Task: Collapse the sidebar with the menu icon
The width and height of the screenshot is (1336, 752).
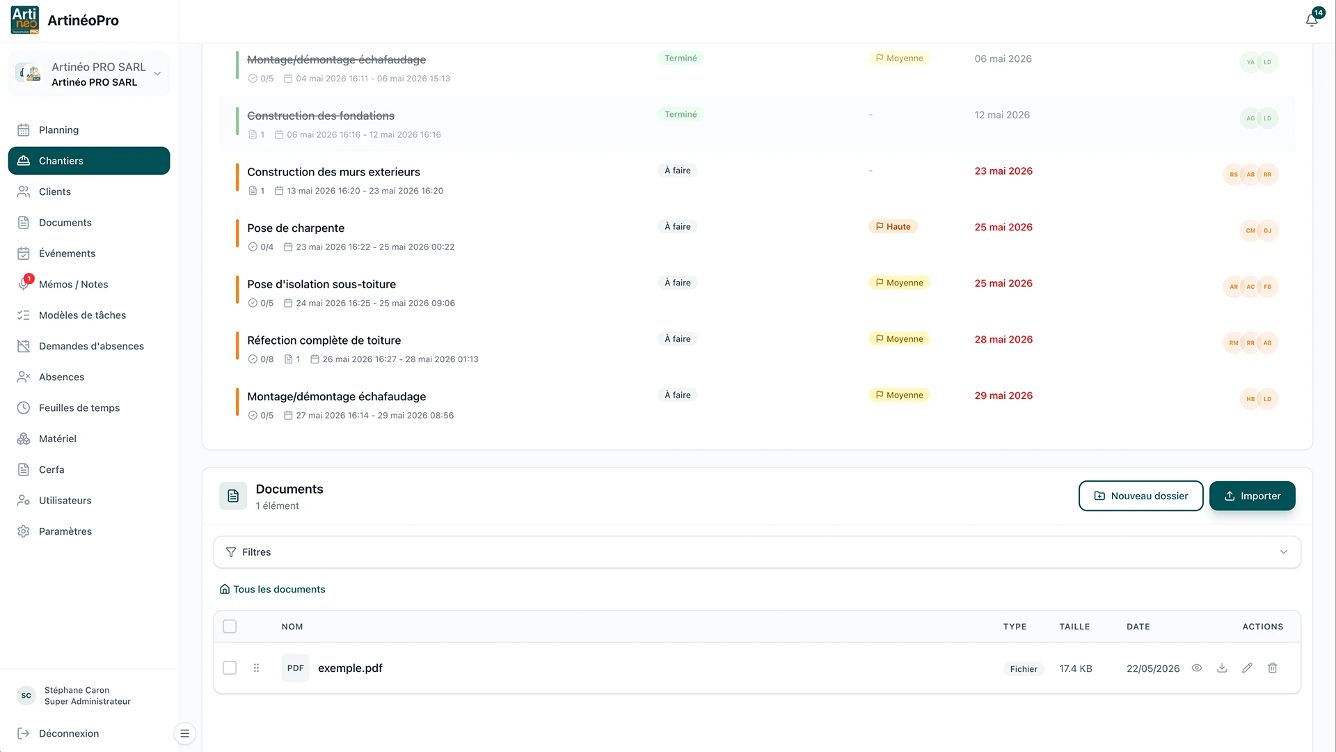Action: pyautogui.click(x=184, y=733)
